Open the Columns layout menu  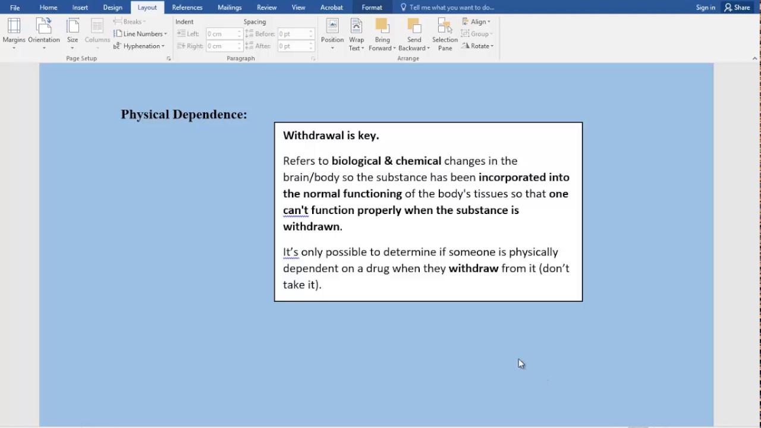coord(97,34)
